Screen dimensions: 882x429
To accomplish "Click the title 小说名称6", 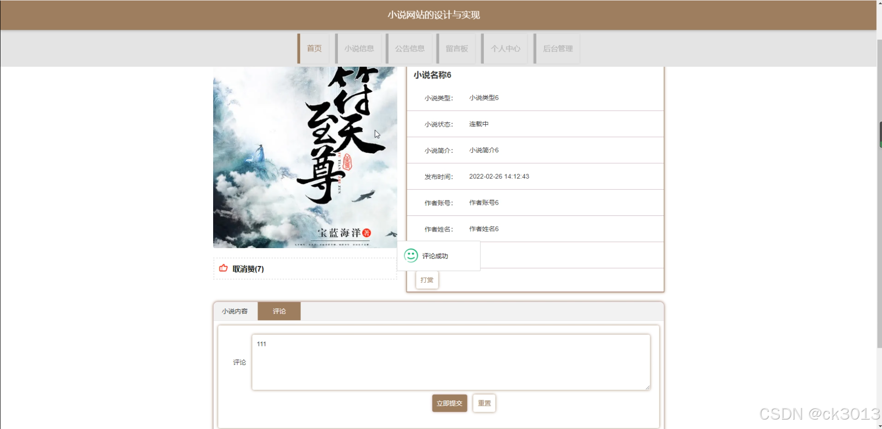I will click(x=432, y=75).
